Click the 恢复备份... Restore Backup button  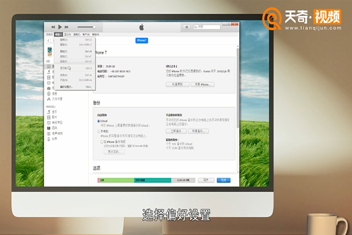point(198,131)
